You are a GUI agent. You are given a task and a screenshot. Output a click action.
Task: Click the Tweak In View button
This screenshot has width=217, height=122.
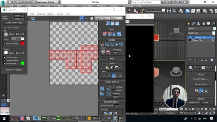coord(201,84)
